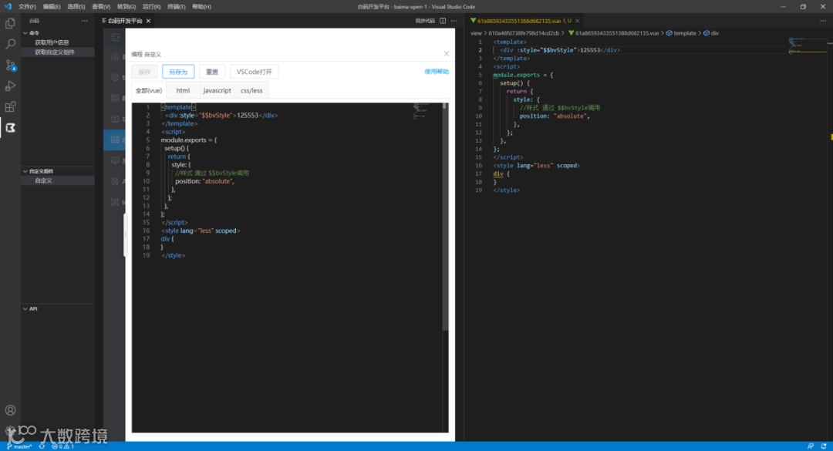Screen dimensions: 833x451
Task: Open the 转到(G) menu
Action: pos(126,6)
